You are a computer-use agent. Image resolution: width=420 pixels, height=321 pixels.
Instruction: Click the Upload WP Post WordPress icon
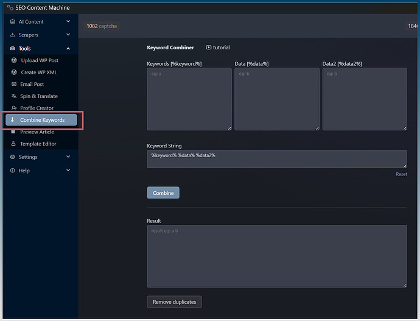tap(14, 60)
